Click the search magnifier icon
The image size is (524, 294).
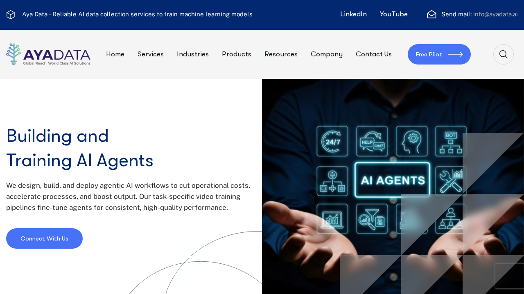point(503,54)
